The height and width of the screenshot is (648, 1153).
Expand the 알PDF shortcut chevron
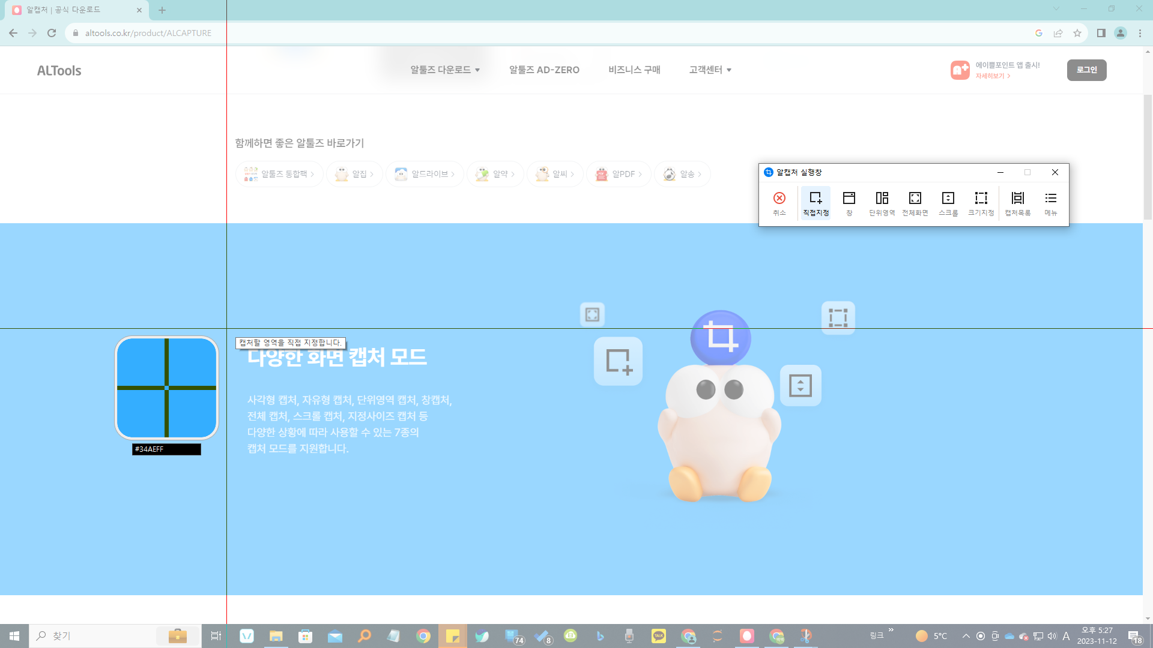tap(640, 174)
